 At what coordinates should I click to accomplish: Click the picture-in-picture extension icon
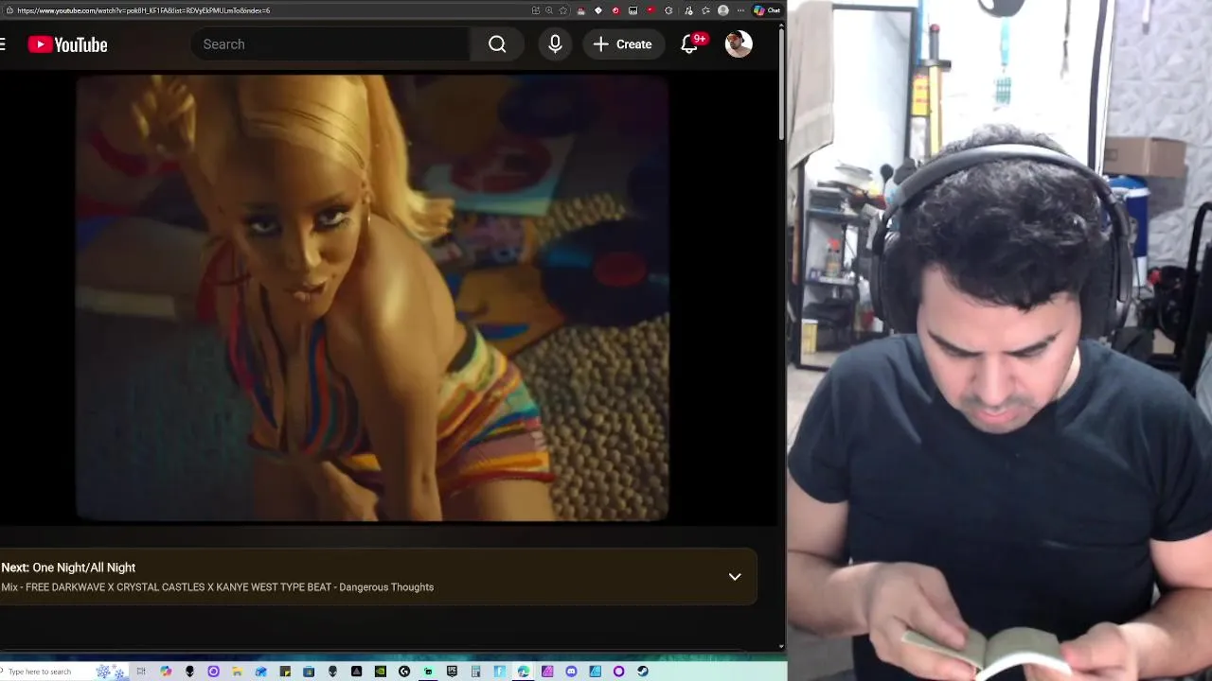click(633, 10)
